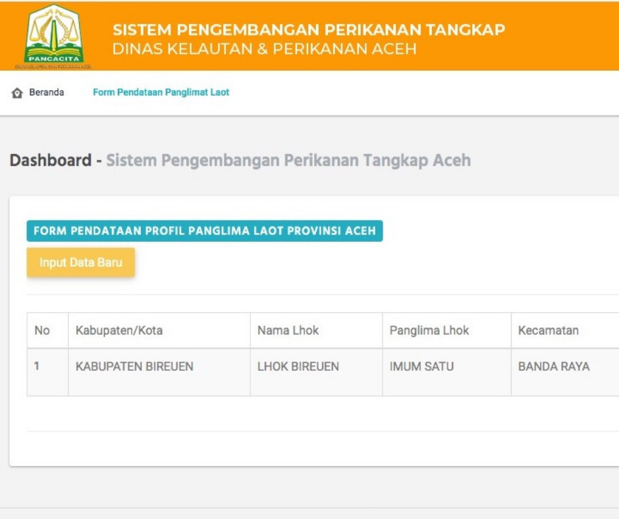Click the Form Pendataan Profil Panglima Laot badge
The height and width of the screenshot is (519, 619).
204,231
